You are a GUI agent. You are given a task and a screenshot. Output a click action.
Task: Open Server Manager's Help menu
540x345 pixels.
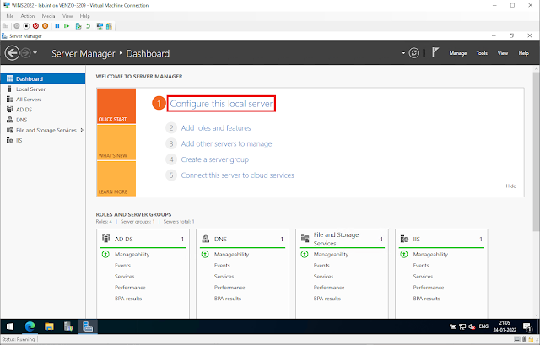click(523, 53)
